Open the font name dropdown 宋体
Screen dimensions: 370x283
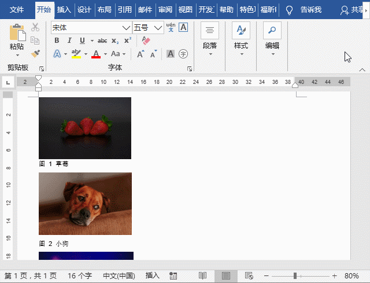point(125,28)
